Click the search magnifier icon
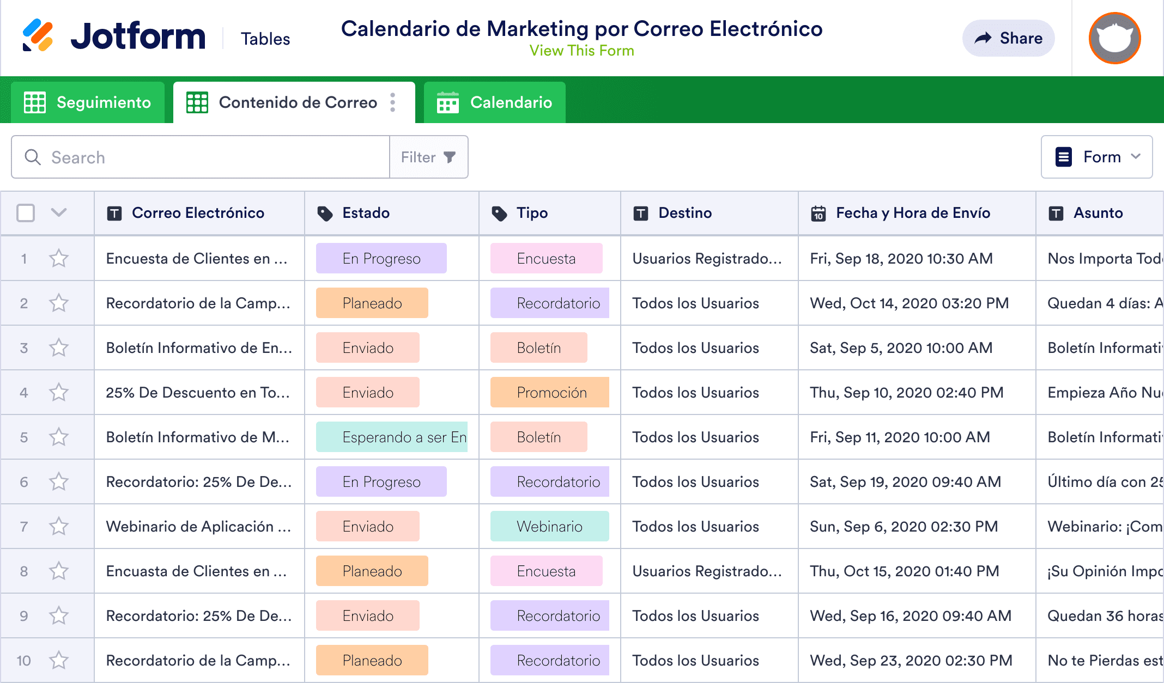The image size is (1164, 683). pyautogui.click(x=33, y=157)
